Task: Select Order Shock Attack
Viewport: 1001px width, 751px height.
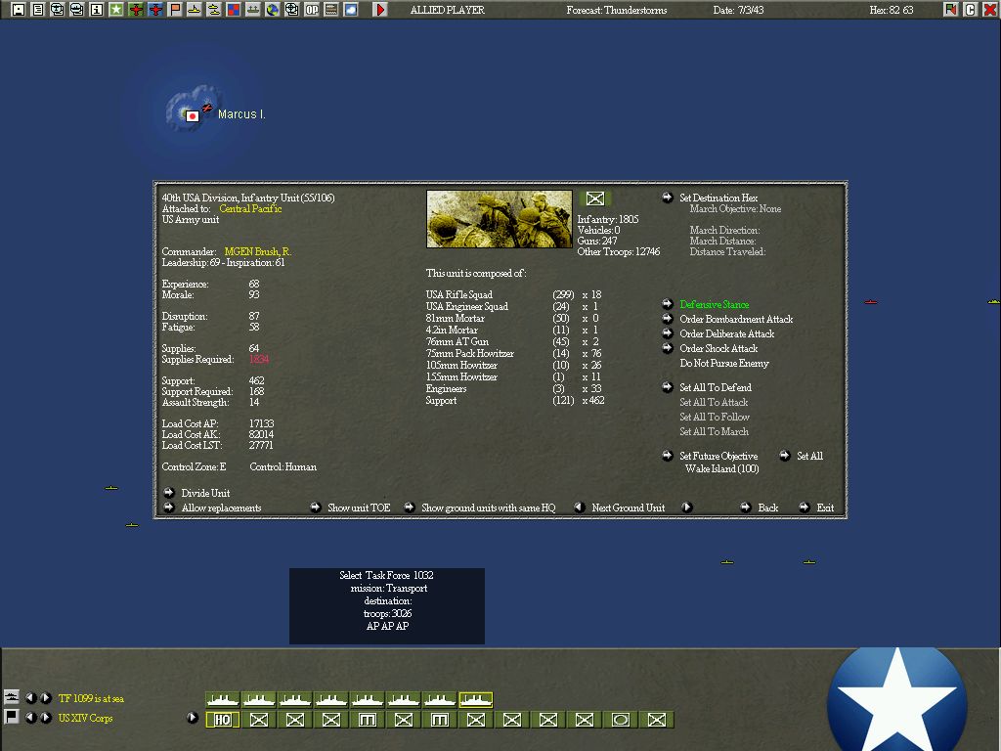Action: (718, 349)
